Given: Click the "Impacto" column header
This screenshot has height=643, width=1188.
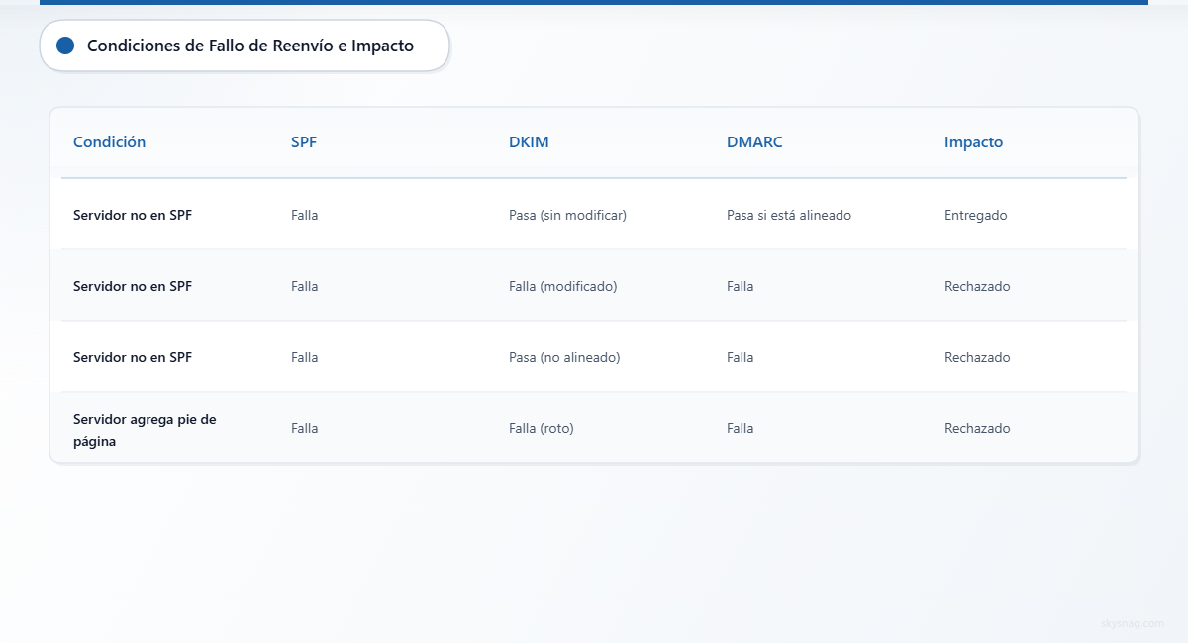Looking at the screenshot, I should pos(973,142).
